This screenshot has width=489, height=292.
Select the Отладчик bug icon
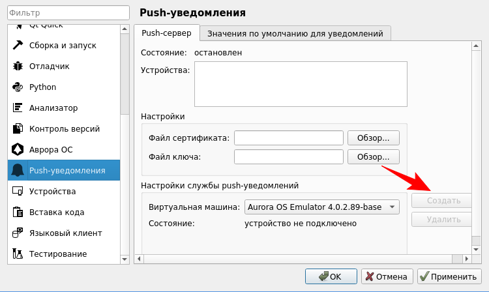(18, 66)
